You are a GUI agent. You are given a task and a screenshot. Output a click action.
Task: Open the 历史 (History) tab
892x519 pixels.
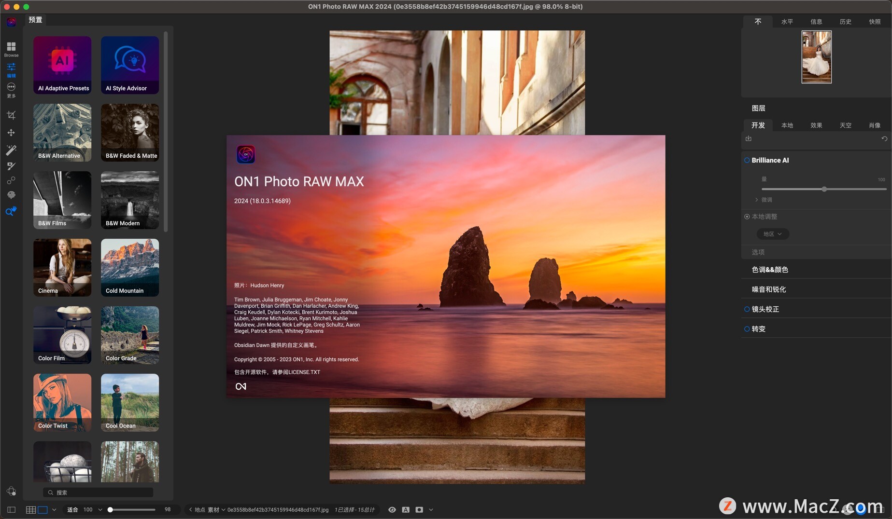(x=846, y=22)
